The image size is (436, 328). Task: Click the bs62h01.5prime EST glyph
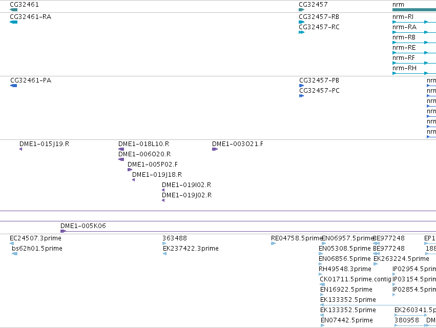pos(15,254)
